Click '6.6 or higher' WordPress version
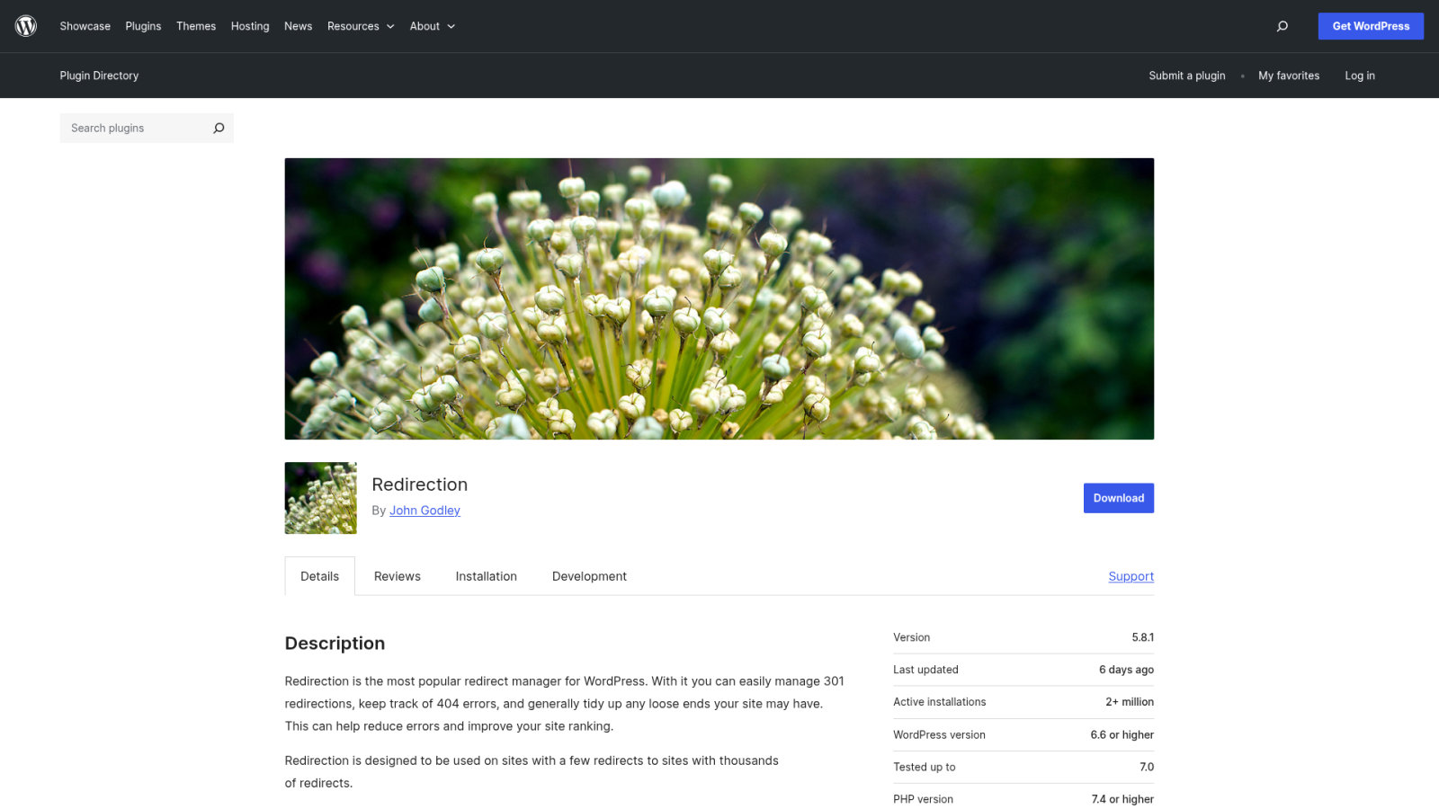 point(1122,734)
